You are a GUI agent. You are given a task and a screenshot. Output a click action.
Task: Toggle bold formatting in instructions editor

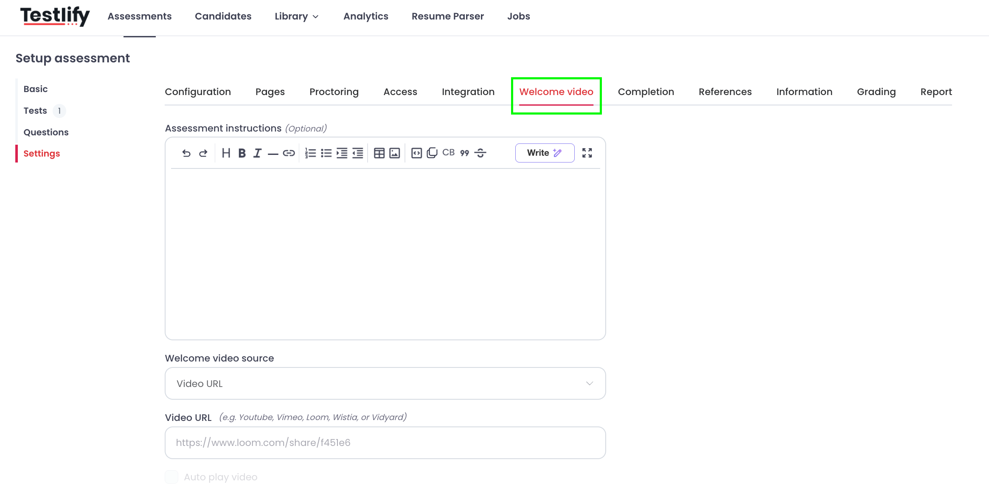pyautogui.click(x=242, y=153)
